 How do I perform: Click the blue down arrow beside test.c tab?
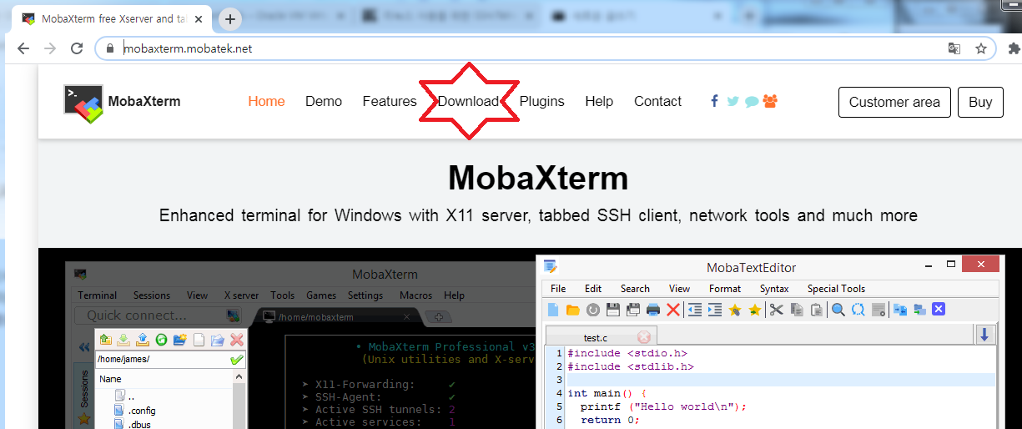point(984,335)
